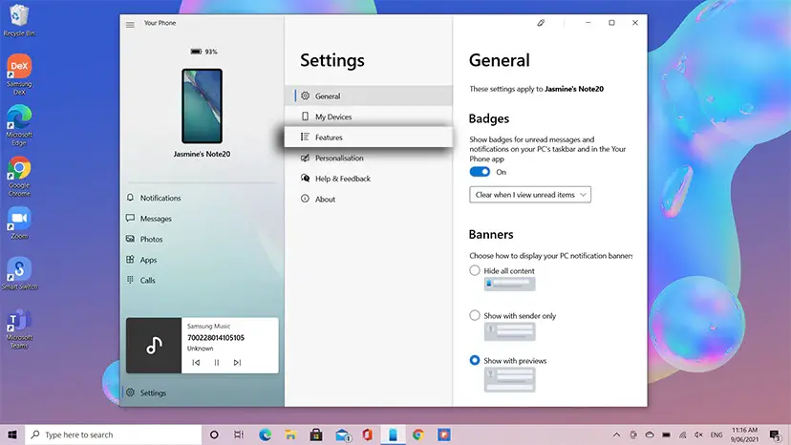Skip to previous track in Samsung Music
Screen dimensions: 791x445
pyautogui.click(x=196, y=362)
